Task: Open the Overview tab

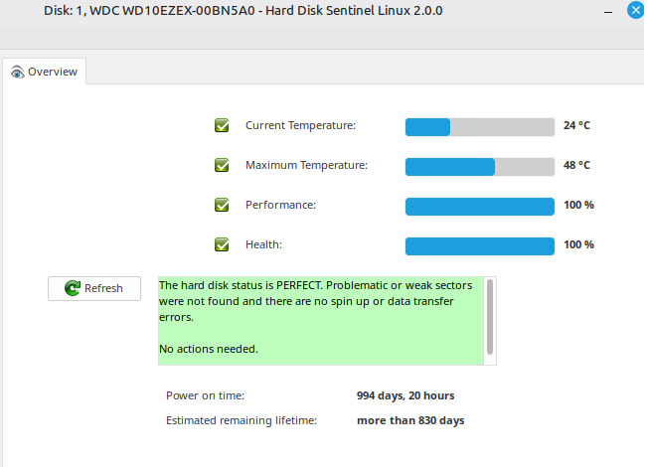Action: (x=45, y=72)
